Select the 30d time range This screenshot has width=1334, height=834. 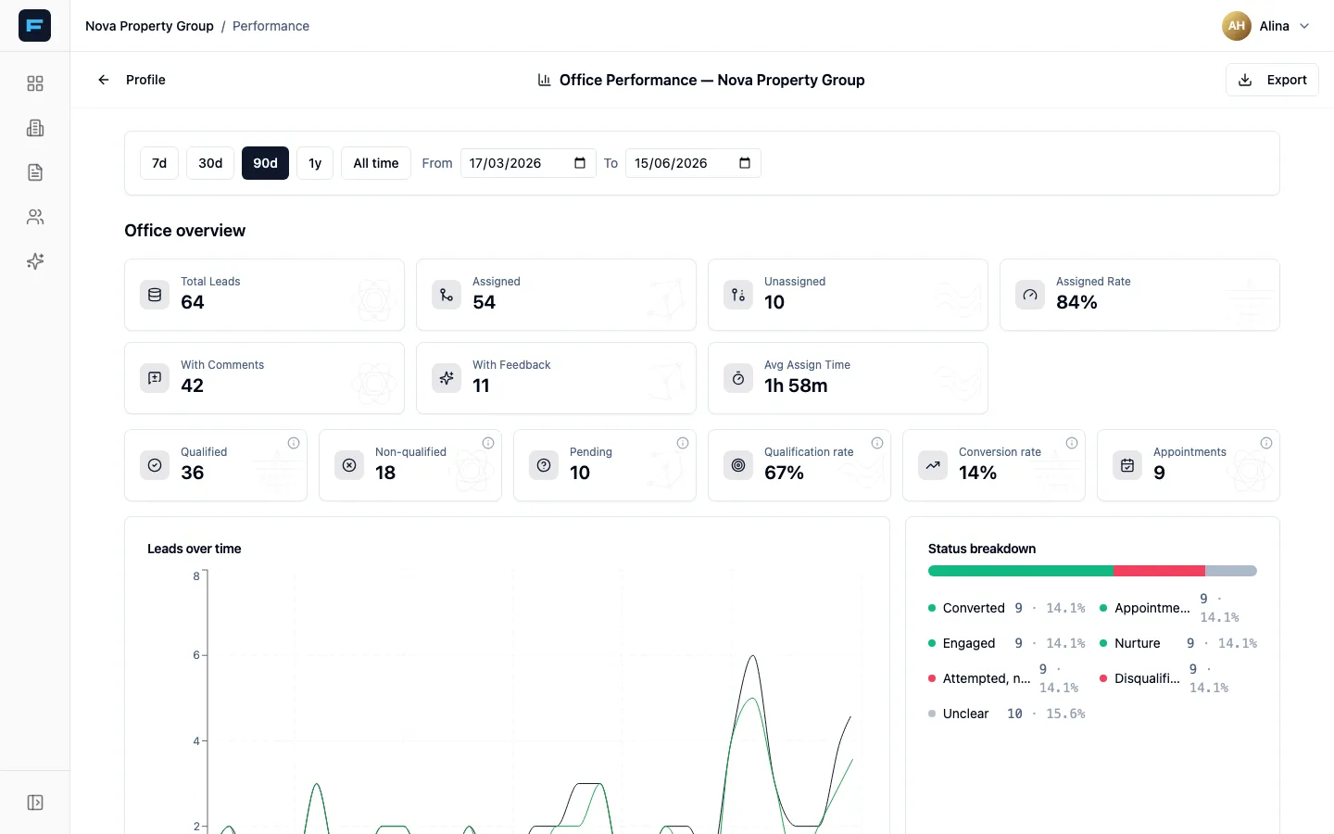click(210, 163)
